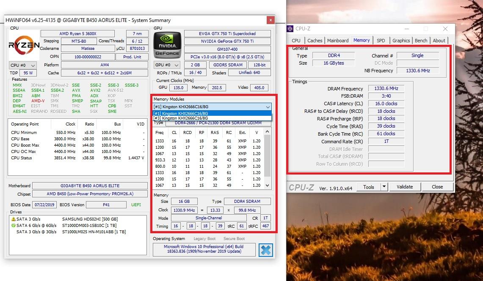Viewport: 483px width, 281px height.
Task: Click the GIGABYTE B450 AORUS ELITE motherboard field
Action: coord(90,186)
